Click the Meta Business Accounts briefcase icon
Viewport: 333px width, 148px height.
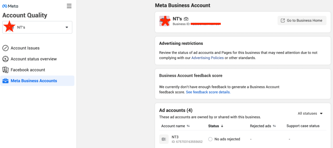tap(5, 81)
